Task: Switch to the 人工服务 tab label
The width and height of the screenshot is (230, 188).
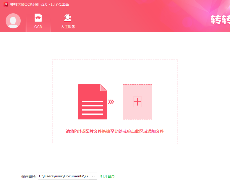Action: (68, 27)
